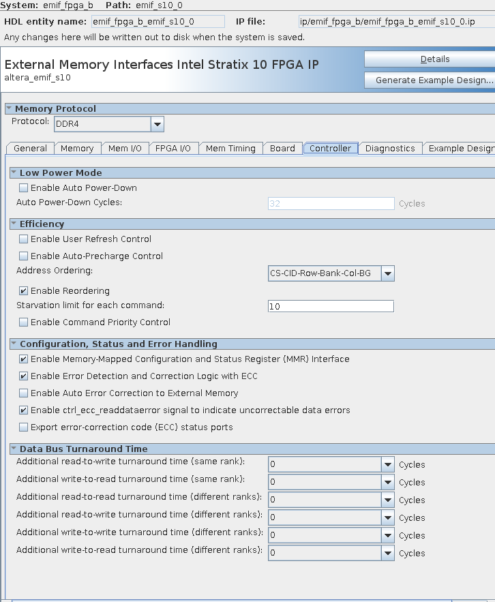Enable Command Priority Control

point(23,322)
